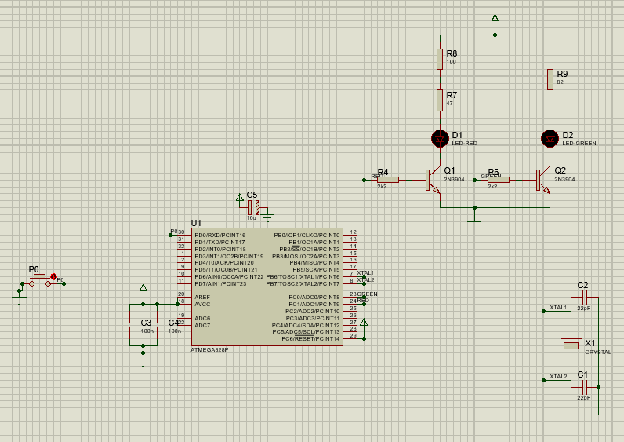
Task: Click the junction dot on emitter ground wire
Action: 474,207
